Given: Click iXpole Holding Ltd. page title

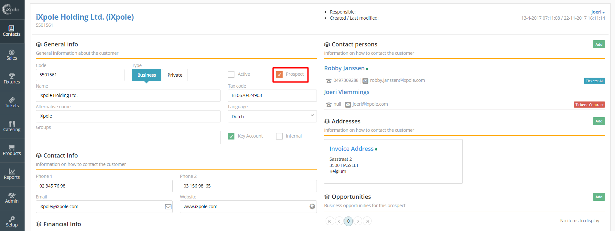Looking at the screenshot, I should (x=85, y=17).
